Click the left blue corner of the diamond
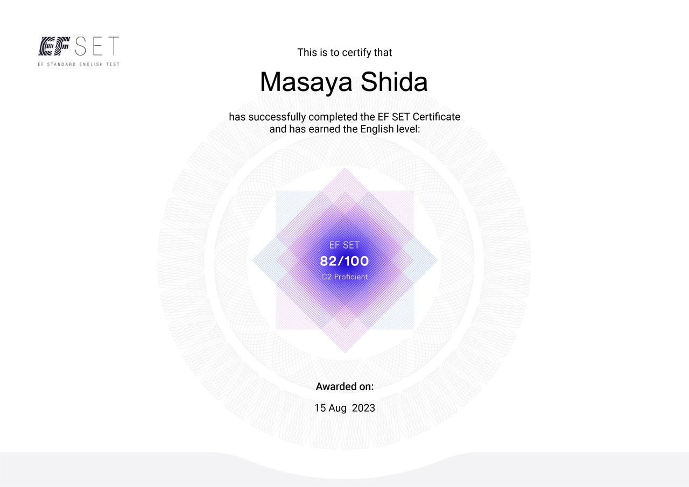The width and height of the screenshot is (689, 487). (255, 260)
